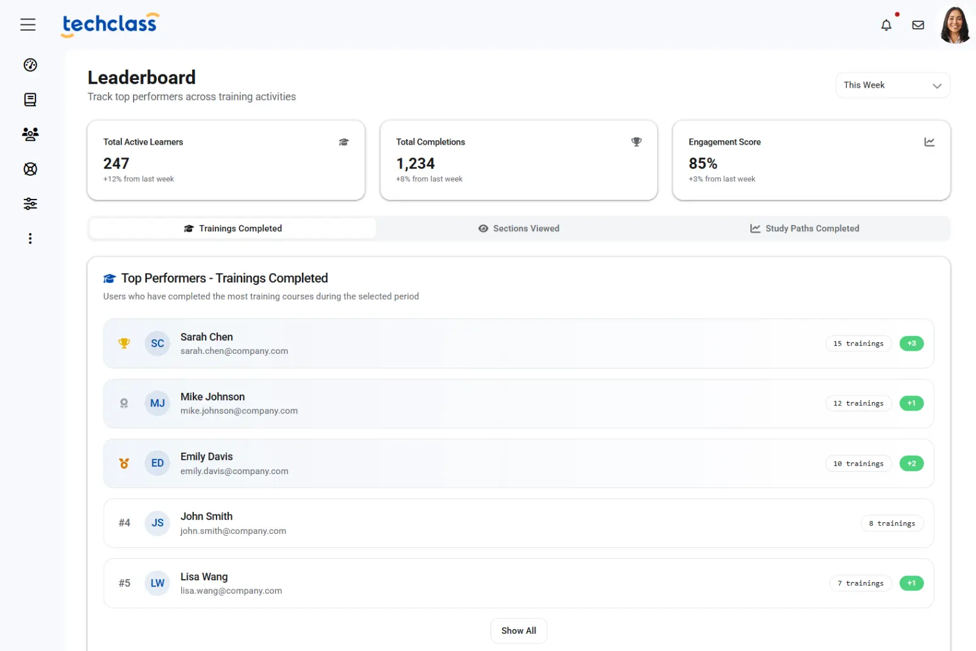This screenshot has width=976, height=651.
Task: Open the users group icon in sidebar
Action: tap(30, 134)
